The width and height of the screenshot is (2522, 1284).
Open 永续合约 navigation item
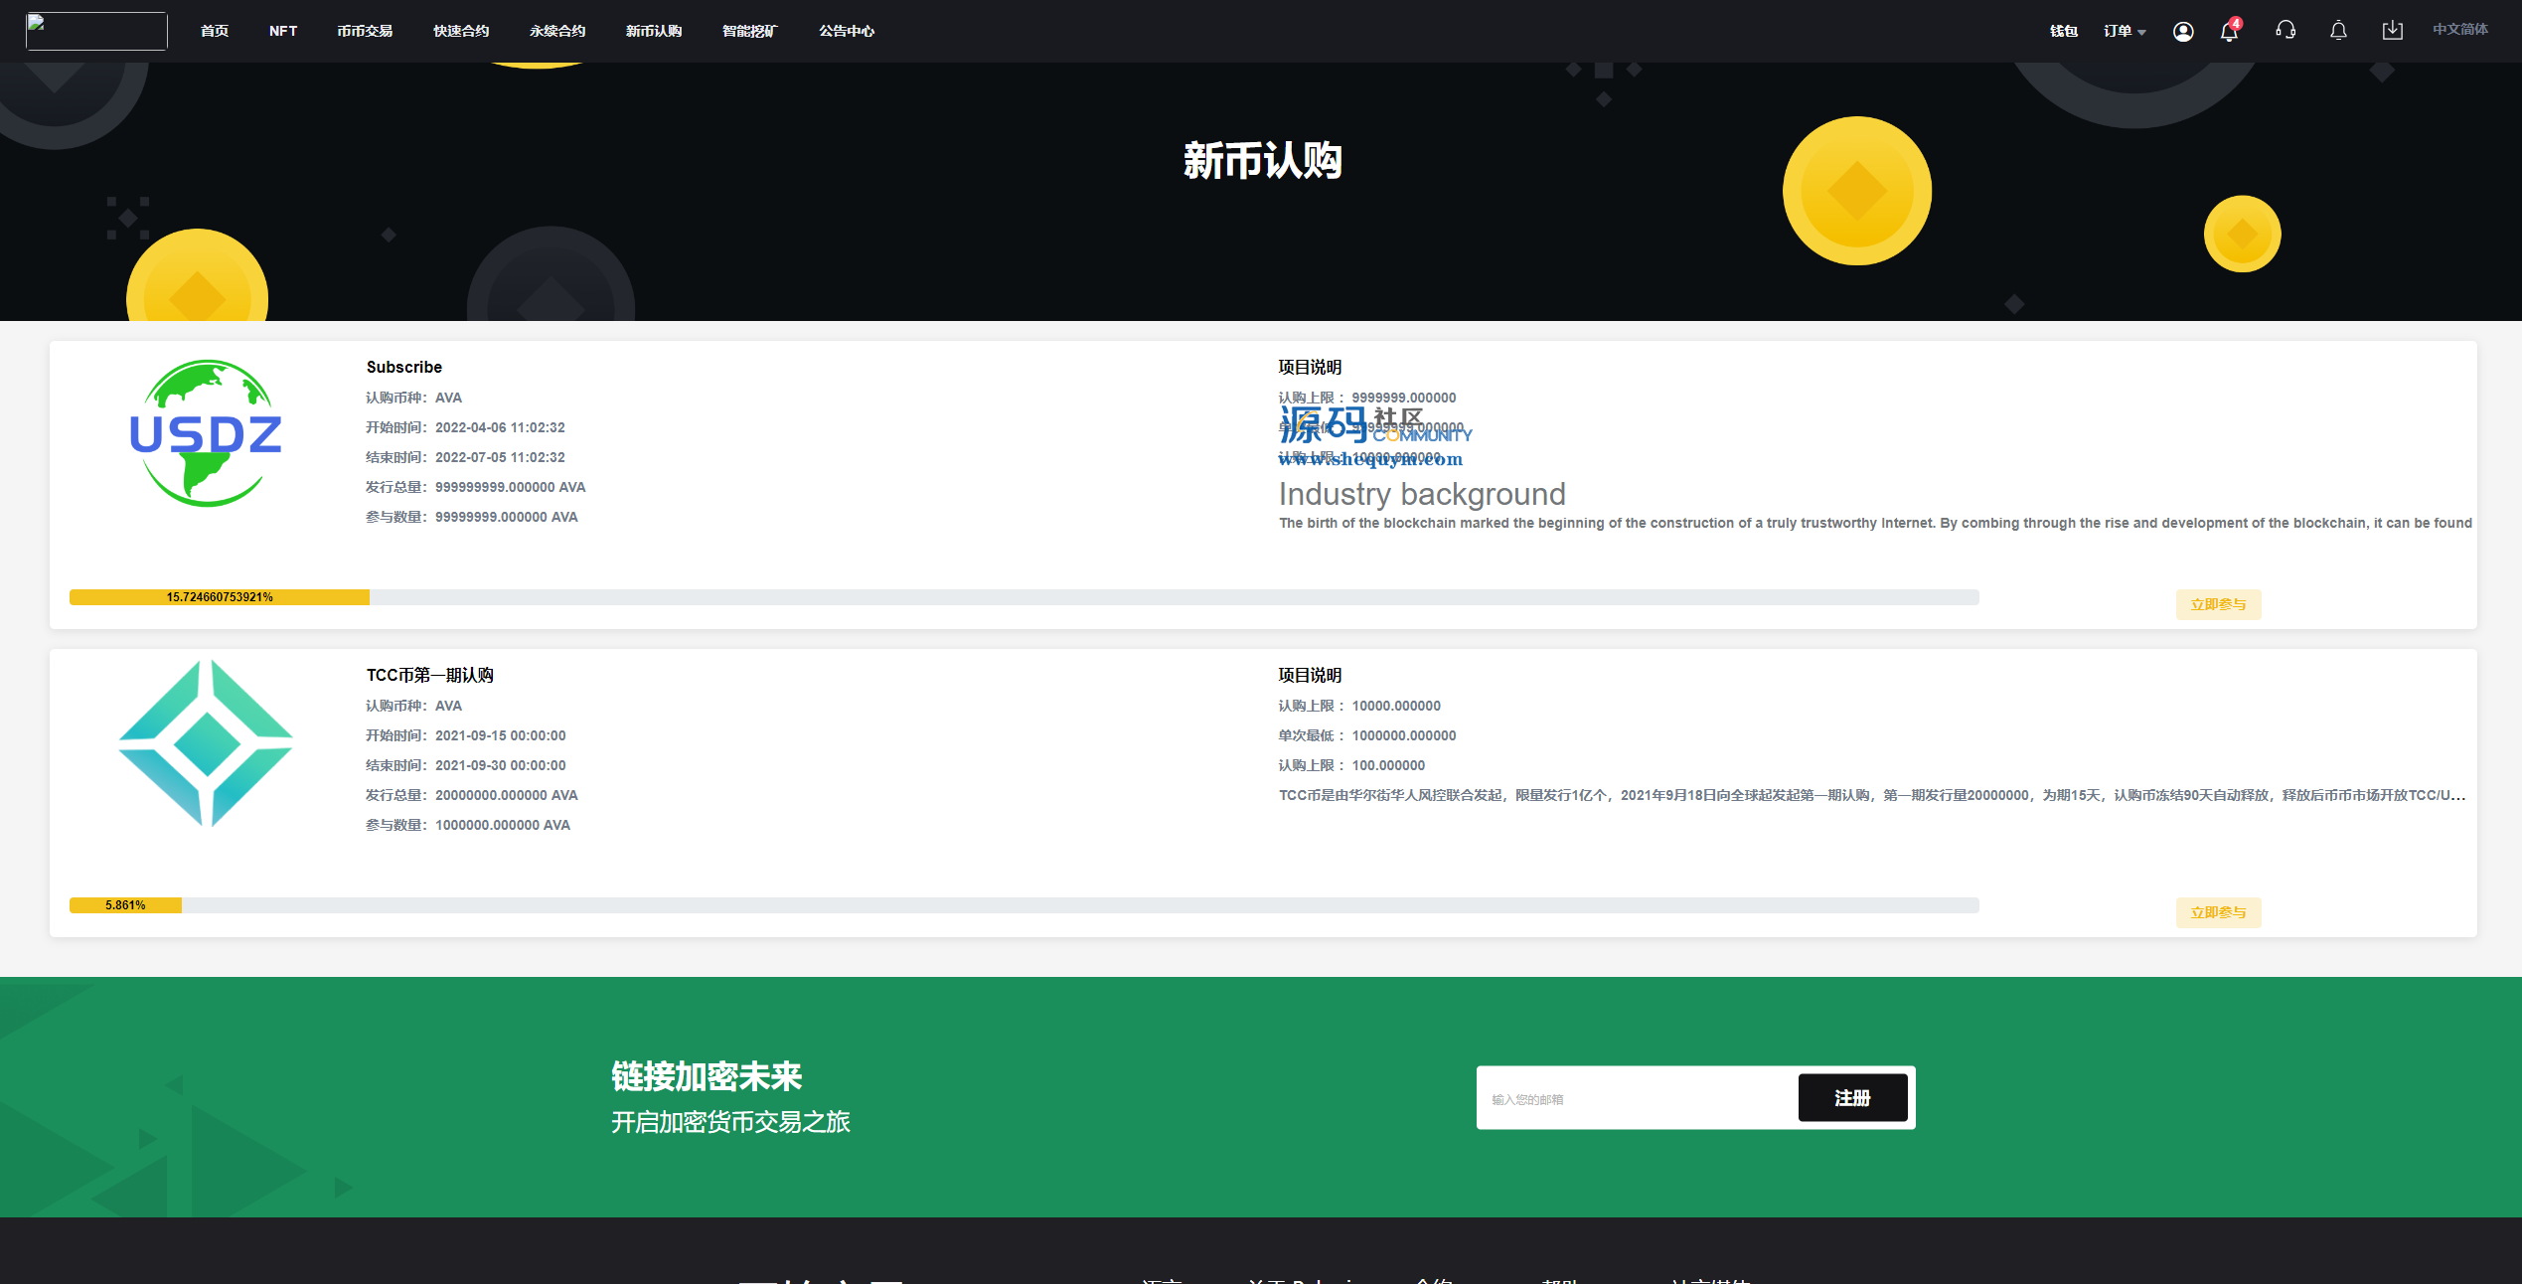pos(557,31)
